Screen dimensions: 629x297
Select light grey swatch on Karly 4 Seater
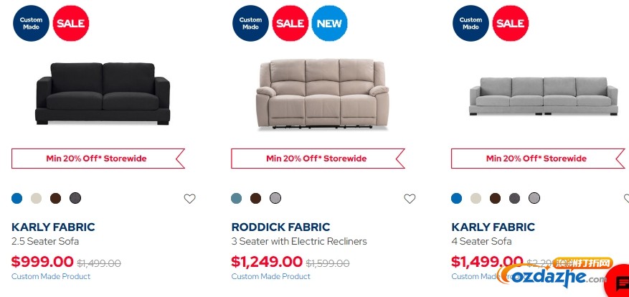(x=534, y=198)
